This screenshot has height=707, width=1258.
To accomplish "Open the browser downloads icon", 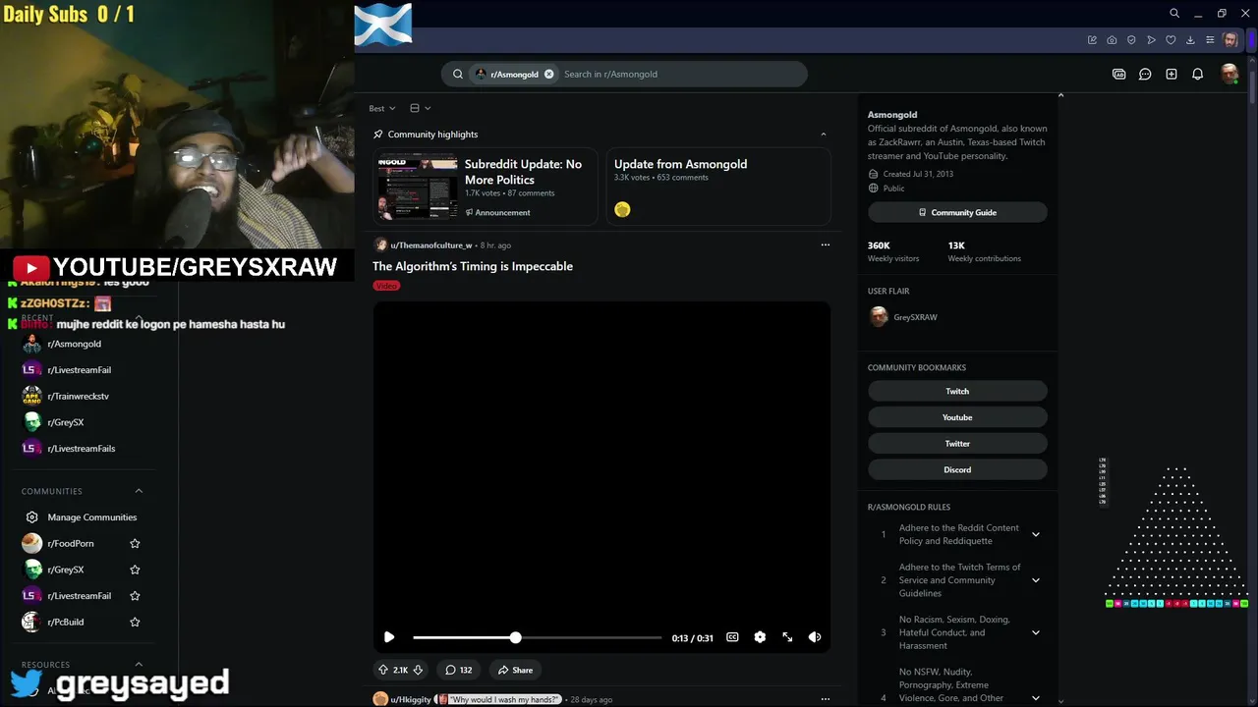I will point(1190,40).
